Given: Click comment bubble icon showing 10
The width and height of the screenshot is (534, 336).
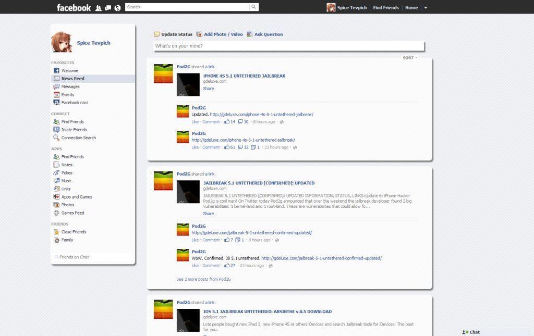Looking at the screenshot, I should [240, 122].
